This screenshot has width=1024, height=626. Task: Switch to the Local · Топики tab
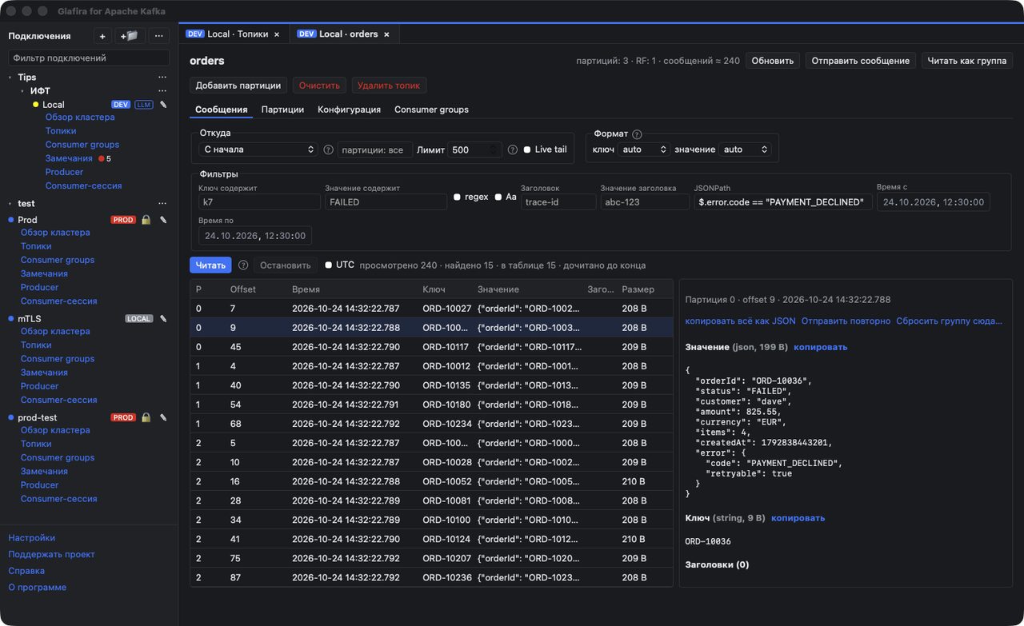click(x=233, y=34)
